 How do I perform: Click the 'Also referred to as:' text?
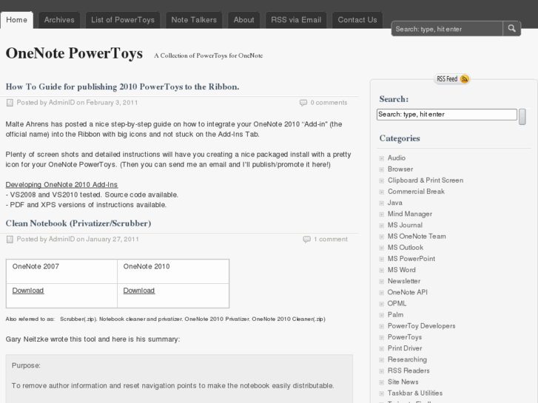click(x=30, y=319)
